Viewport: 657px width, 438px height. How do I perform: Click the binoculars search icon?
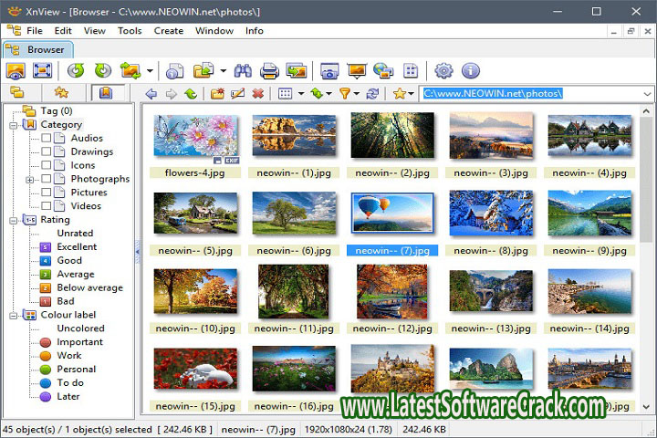243,70
